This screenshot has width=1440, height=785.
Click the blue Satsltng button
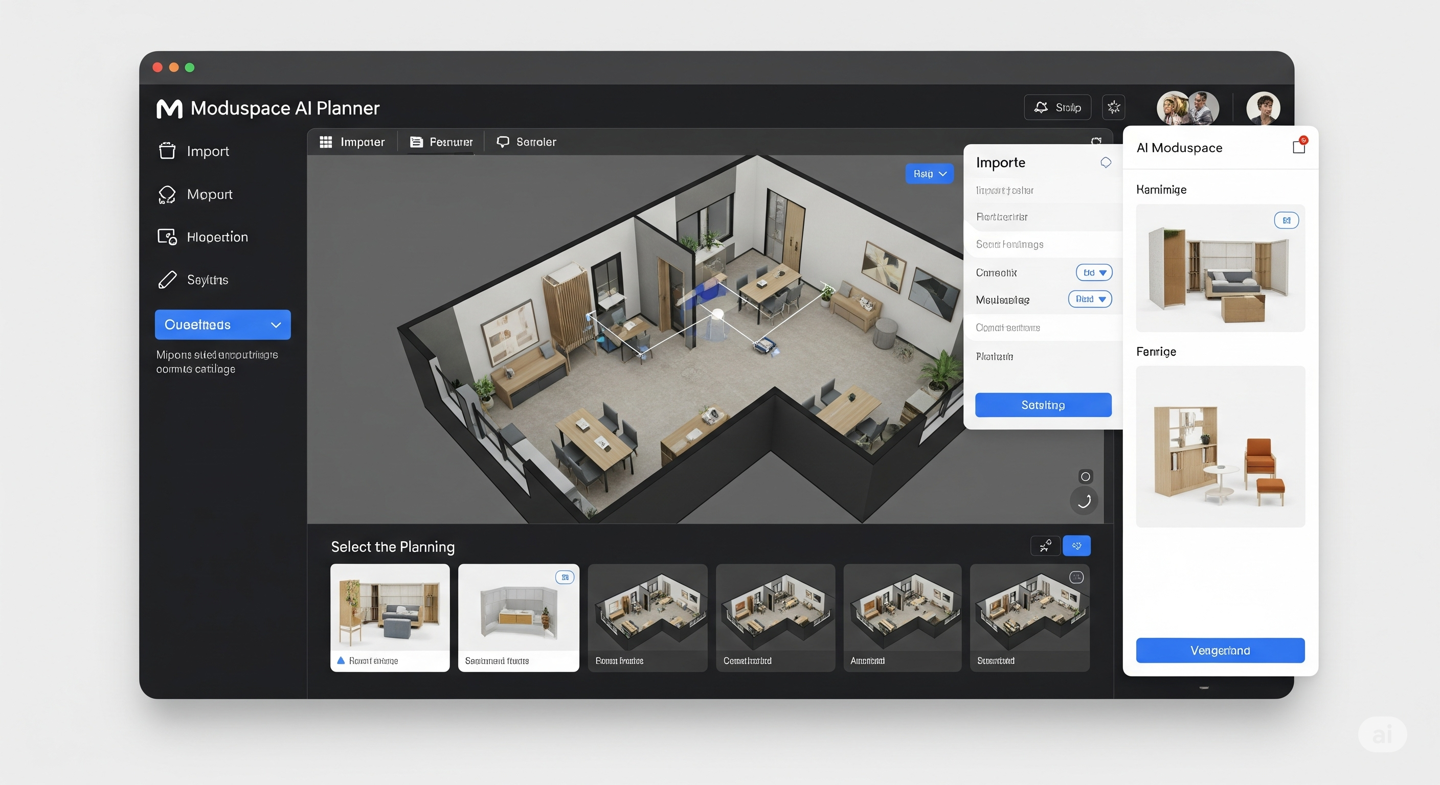pos(1043,405)
